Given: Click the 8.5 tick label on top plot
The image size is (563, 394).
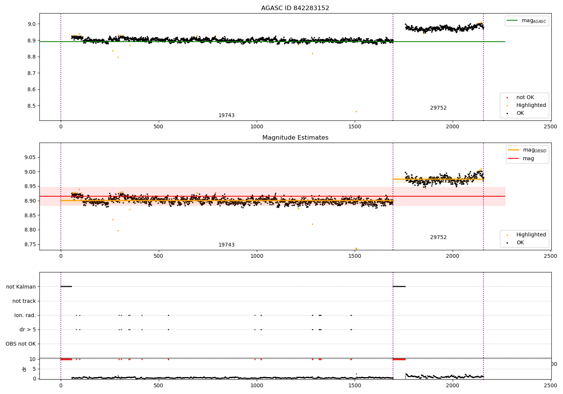Looking at the screenshot, I should (32, 106).
